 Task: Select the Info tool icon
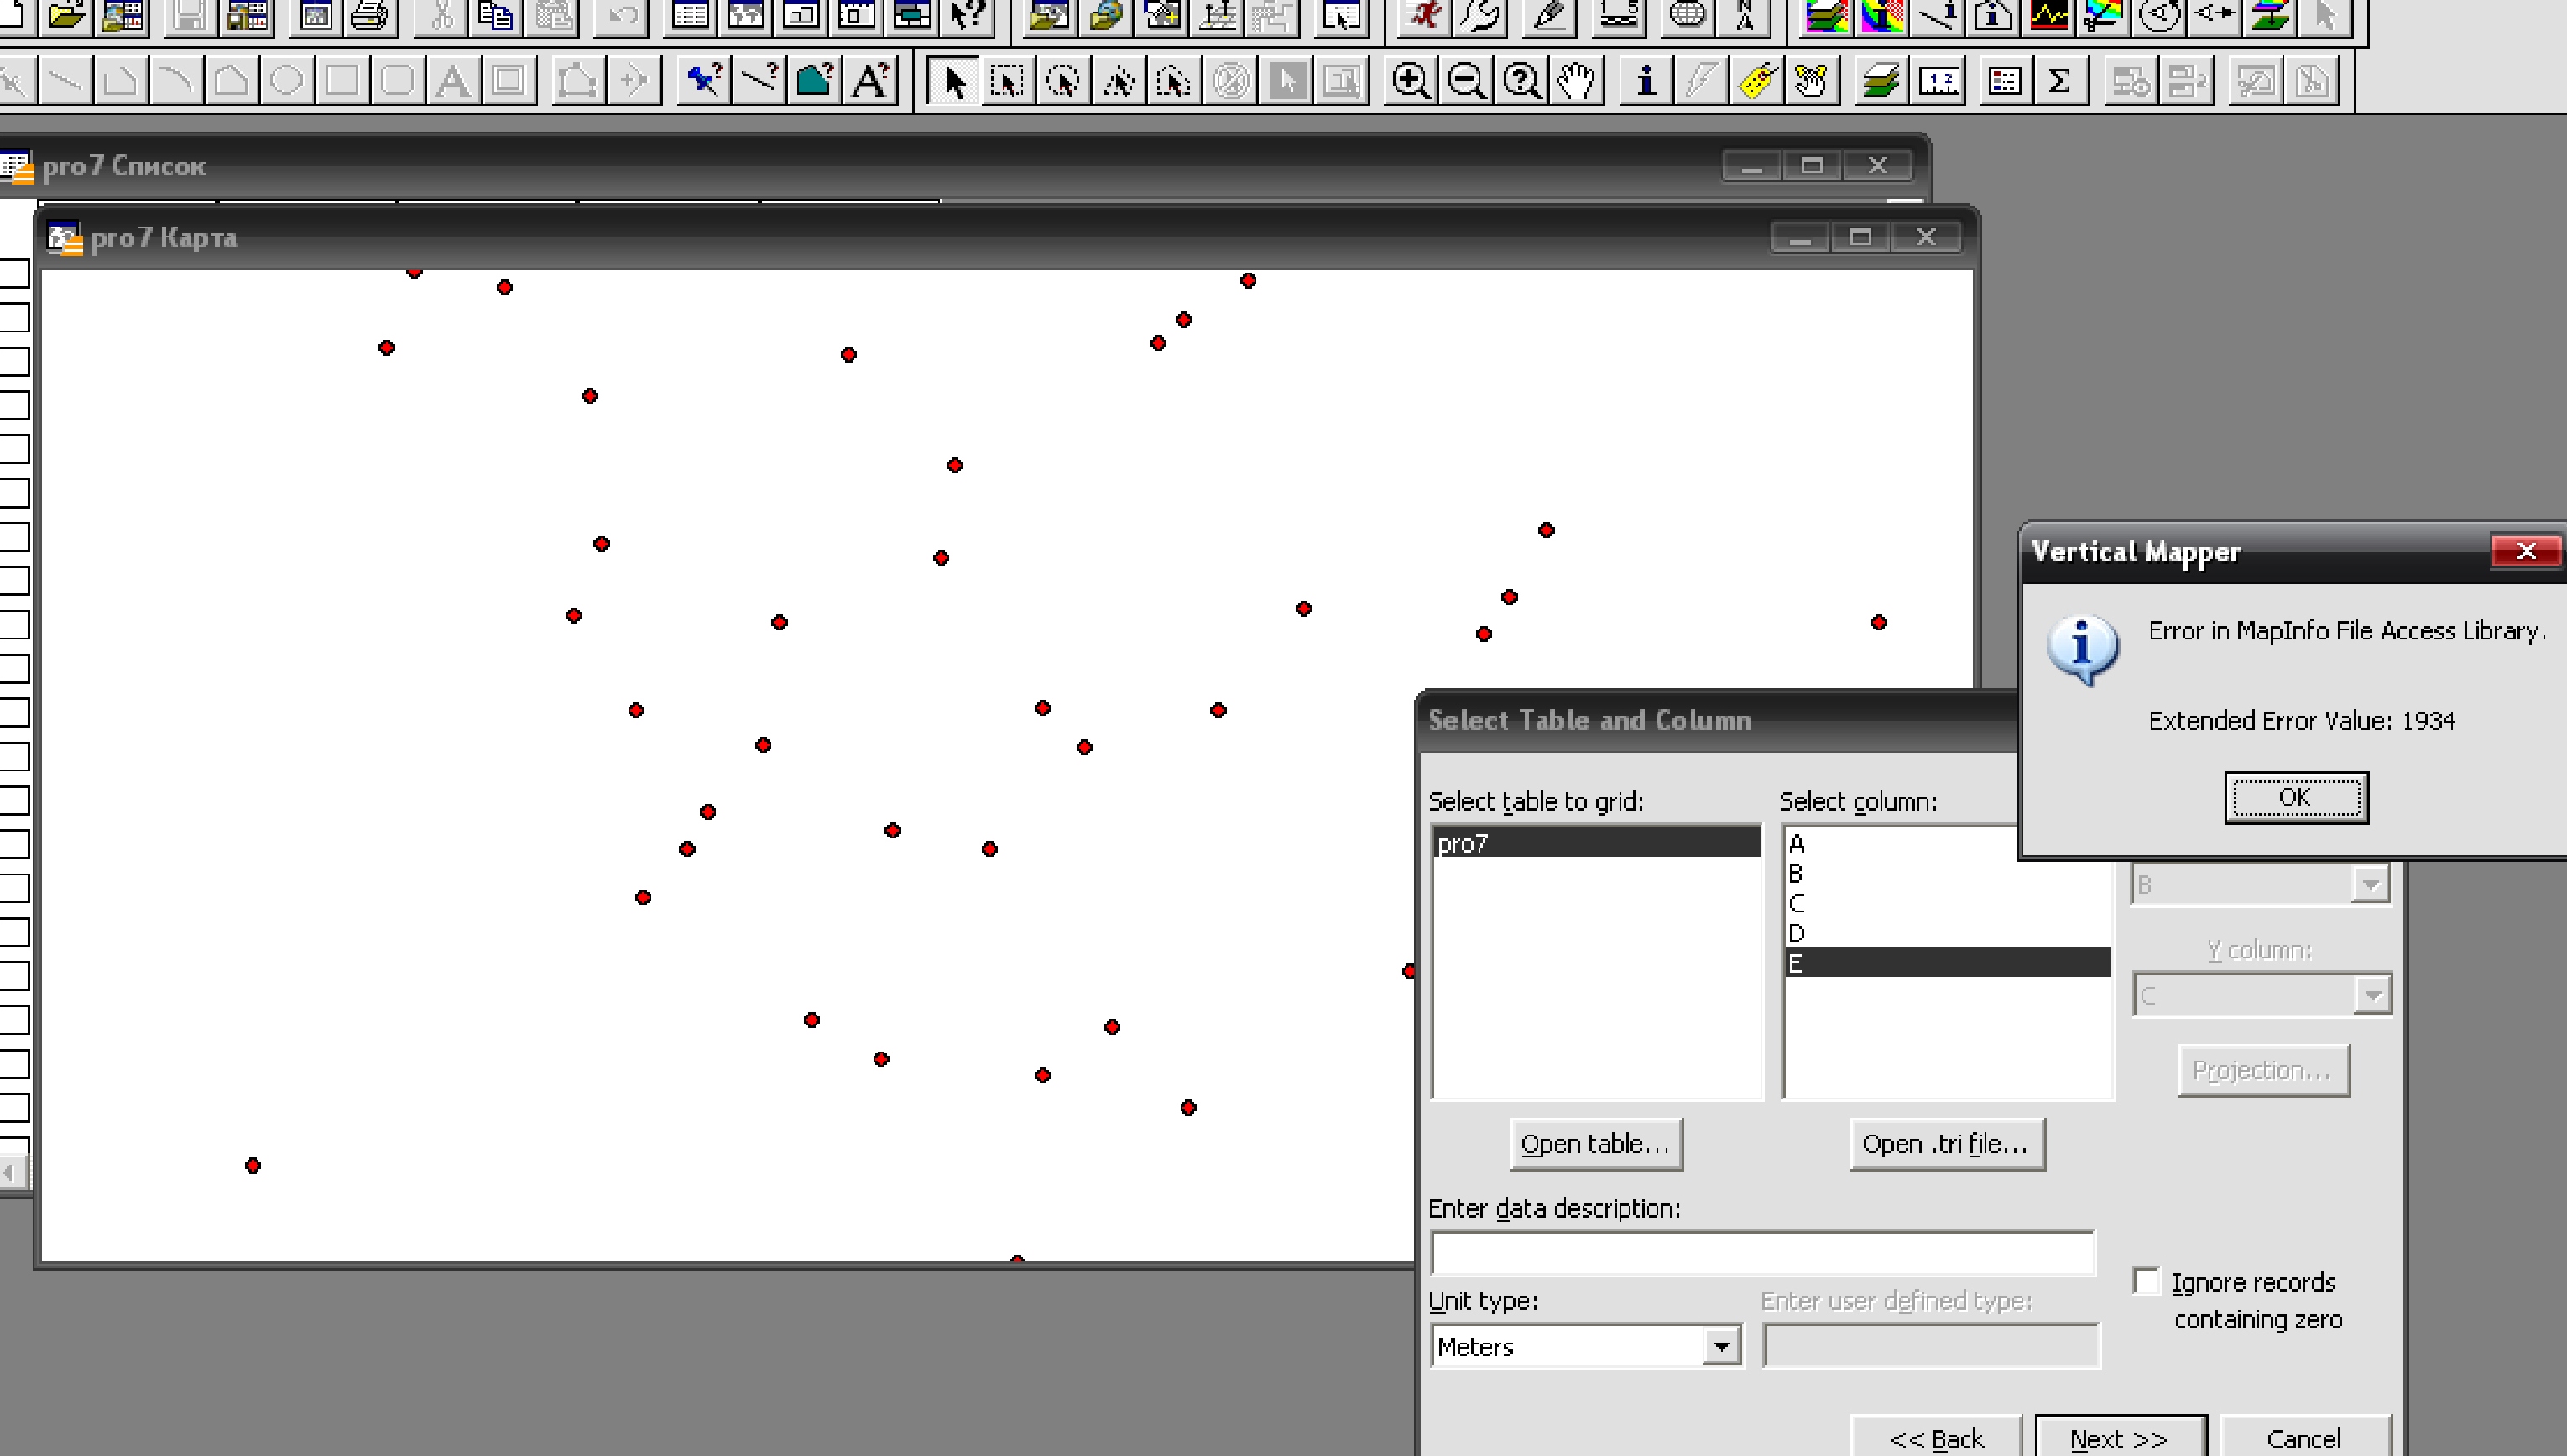(x=1645, y=81)
